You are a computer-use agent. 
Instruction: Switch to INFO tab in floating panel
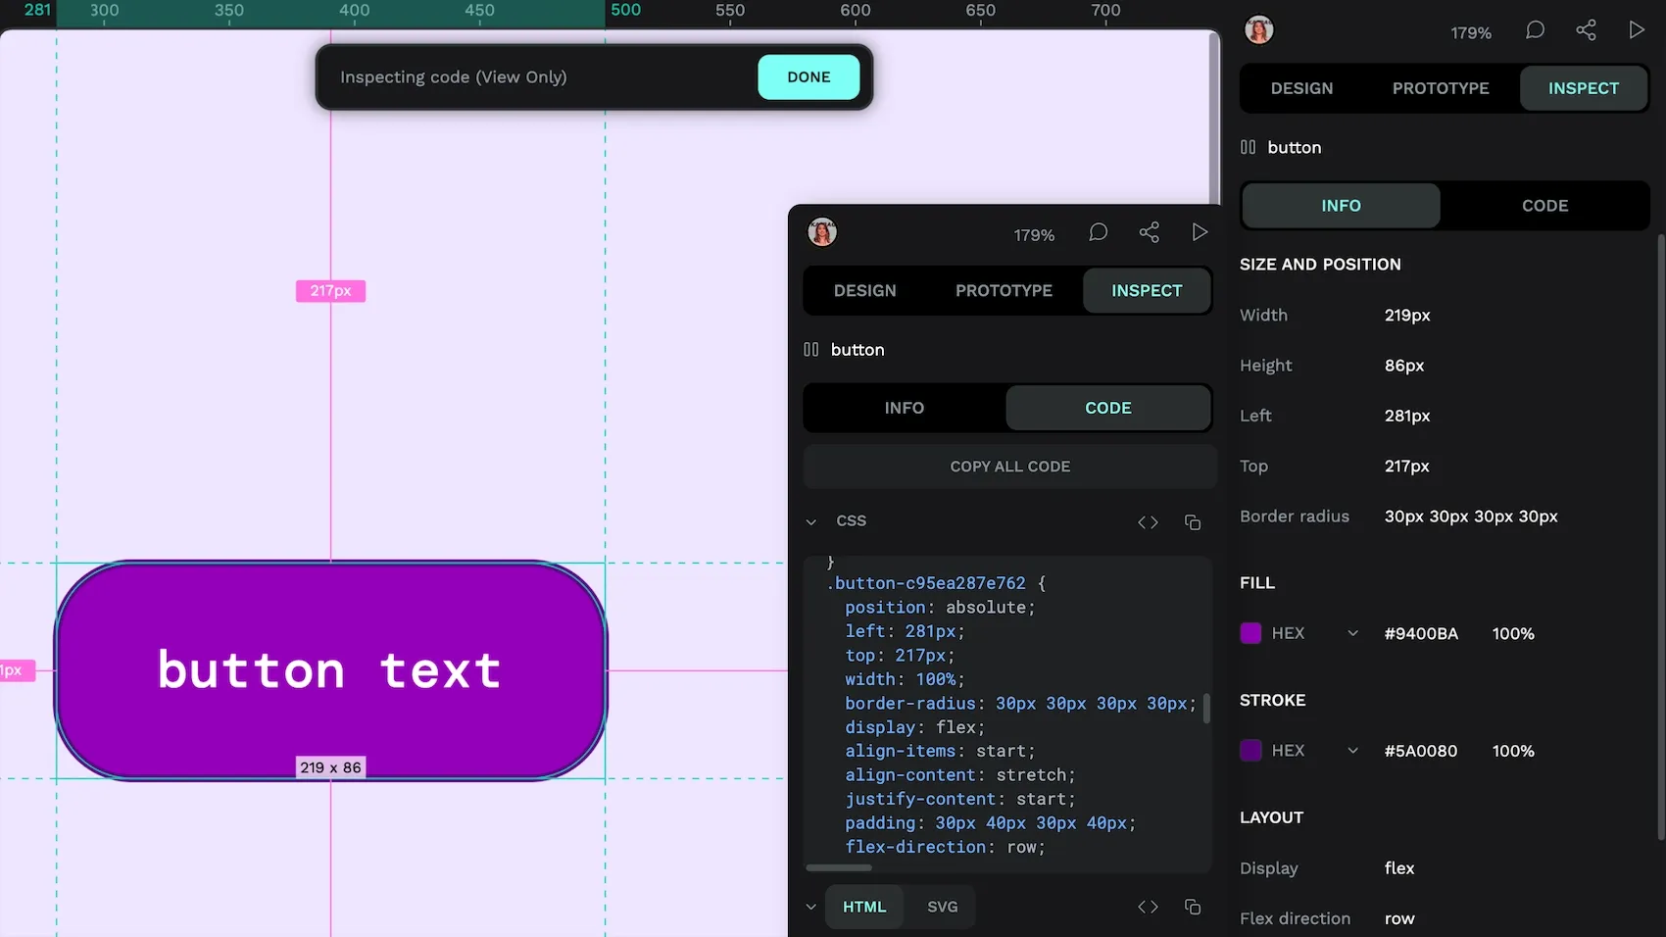coord(905,408)
